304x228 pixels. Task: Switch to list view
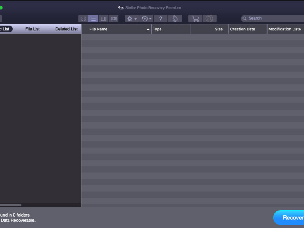[x=93, y=19]
